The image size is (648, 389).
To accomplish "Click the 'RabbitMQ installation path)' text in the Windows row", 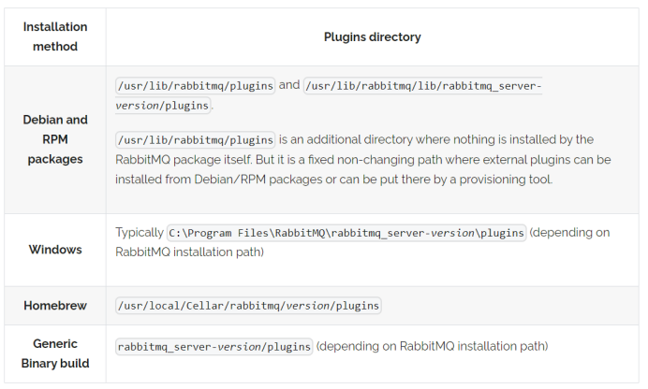I will [189, 252].
